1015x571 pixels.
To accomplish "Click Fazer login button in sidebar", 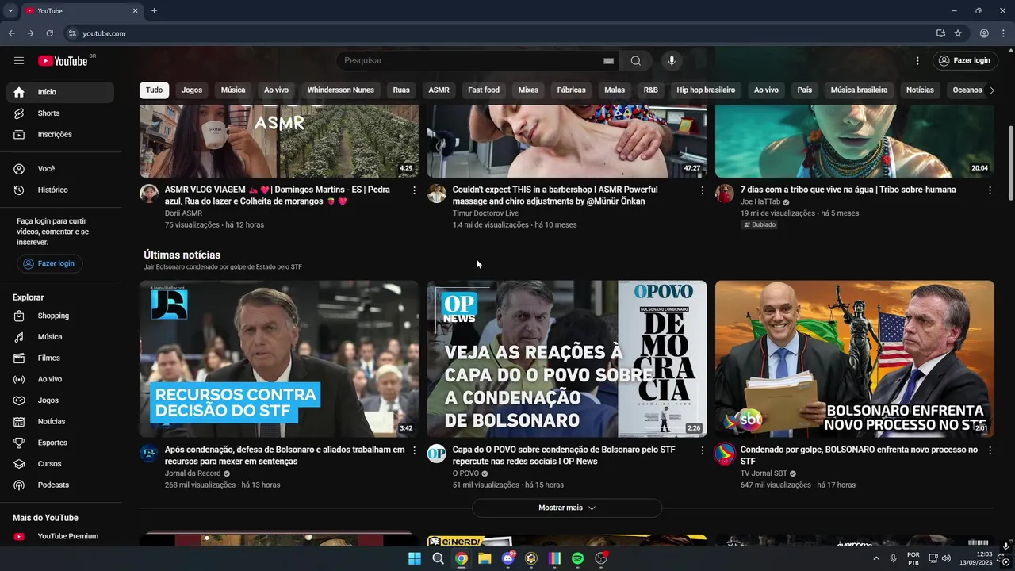I will click(50, 263).
